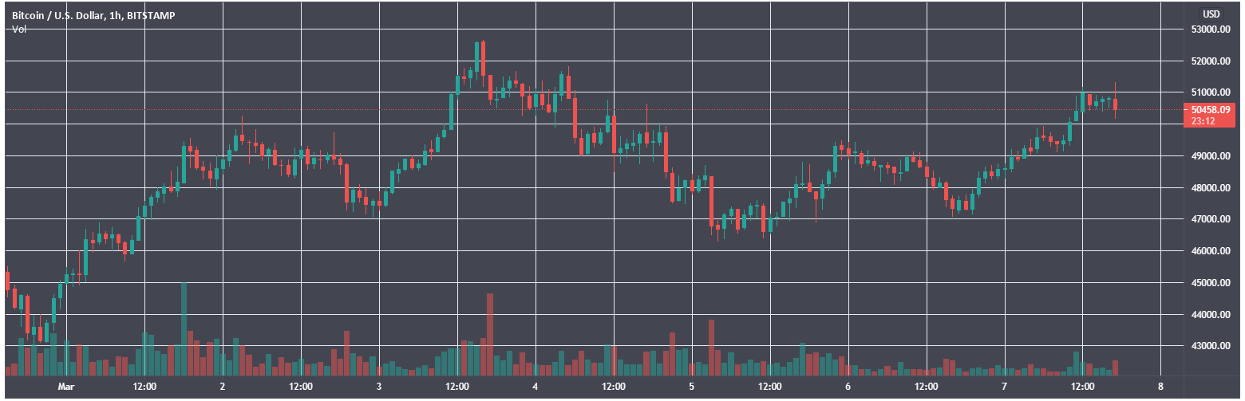Click the 45000.00 price axis label
1245x401 pixels.
[1209, 283]
